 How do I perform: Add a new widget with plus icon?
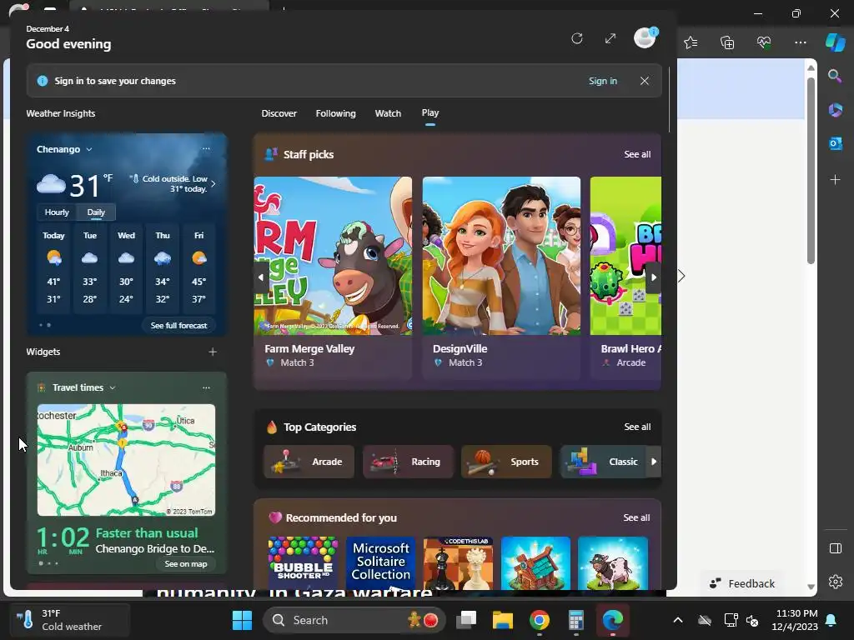coord(213,352)
